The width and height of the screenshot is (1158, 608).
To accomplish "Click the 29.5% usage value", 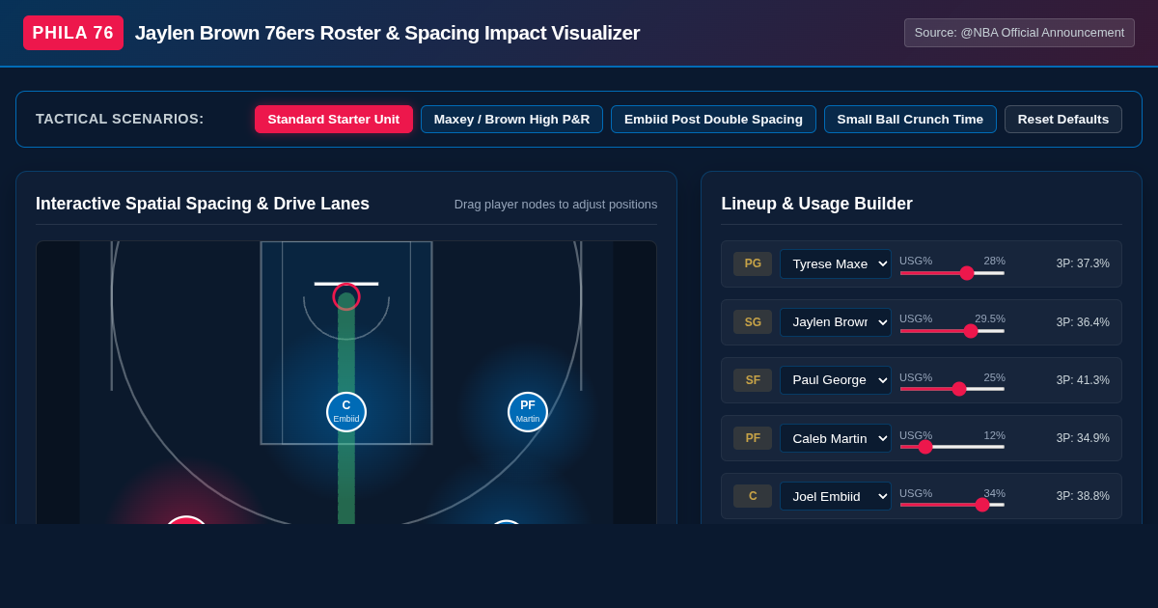I will click(990, 318).
